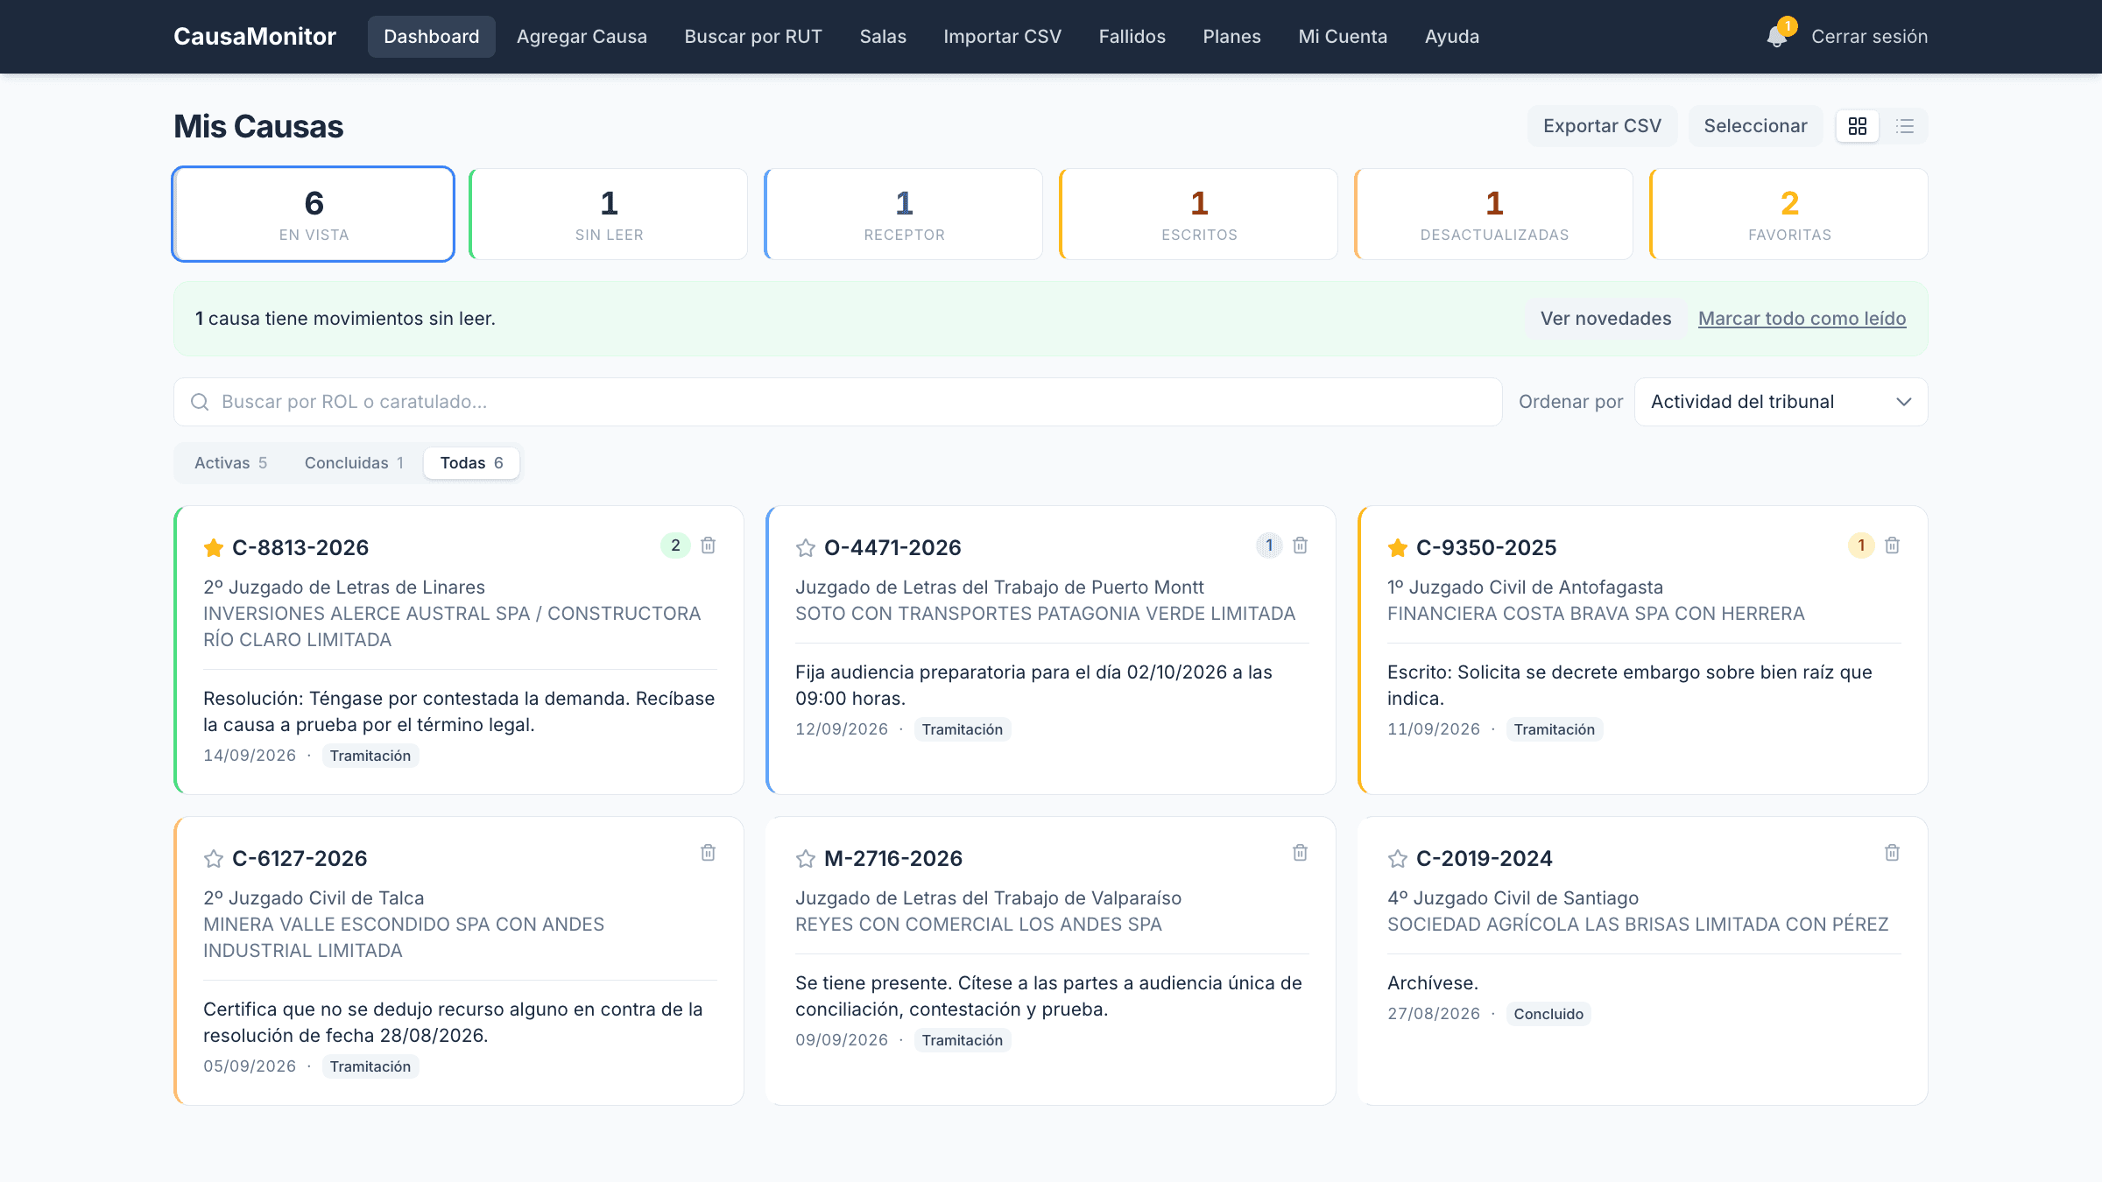Delete causa C-8813-2026 trash icon
The height and width of the screenshot is (1182, 2102).
[709, 545]
